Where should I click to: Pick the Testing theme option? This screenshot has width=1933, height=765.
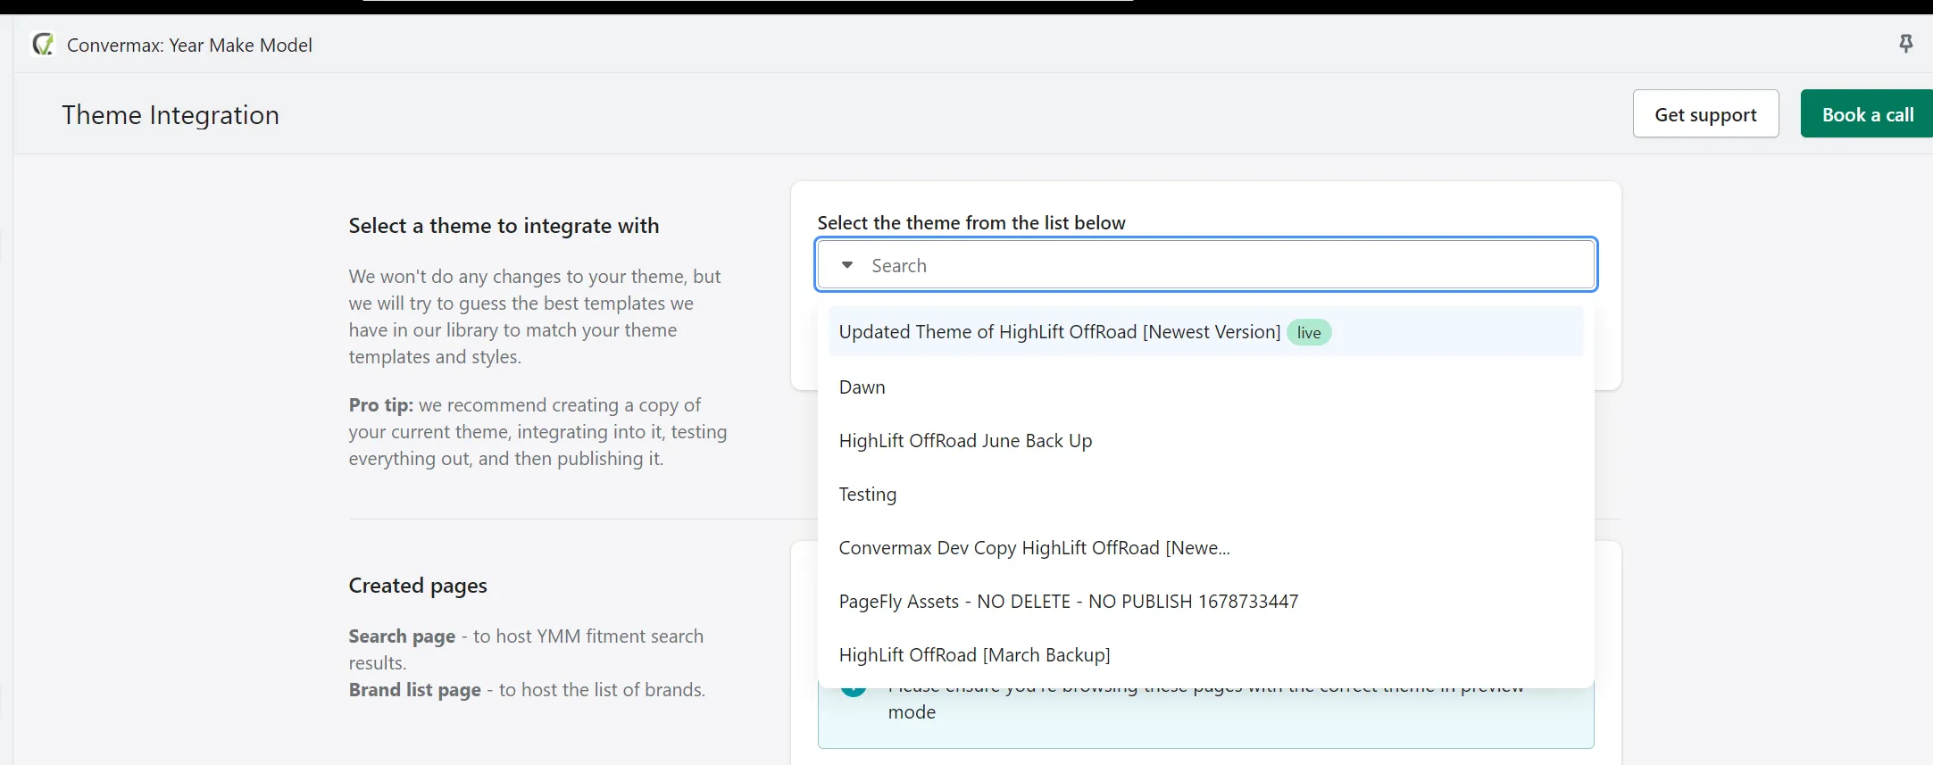(867, 495)
